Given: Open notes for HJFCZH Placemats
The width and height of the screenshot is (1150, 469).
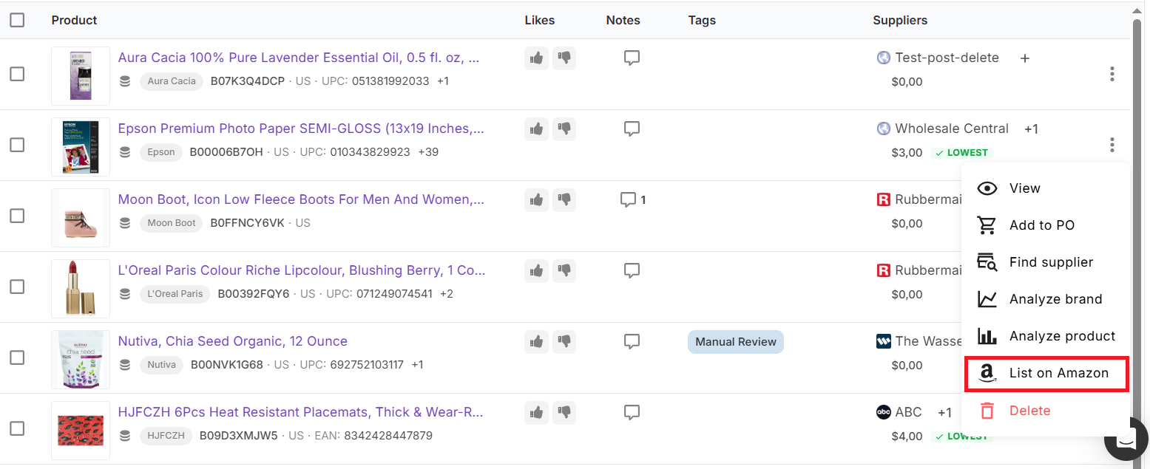Looking at the screenshot, I should pos(632,413).
